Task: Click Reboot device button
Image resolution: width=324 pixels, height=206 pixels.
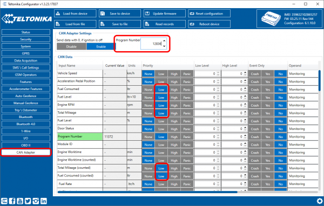Action: click(209, 24)
